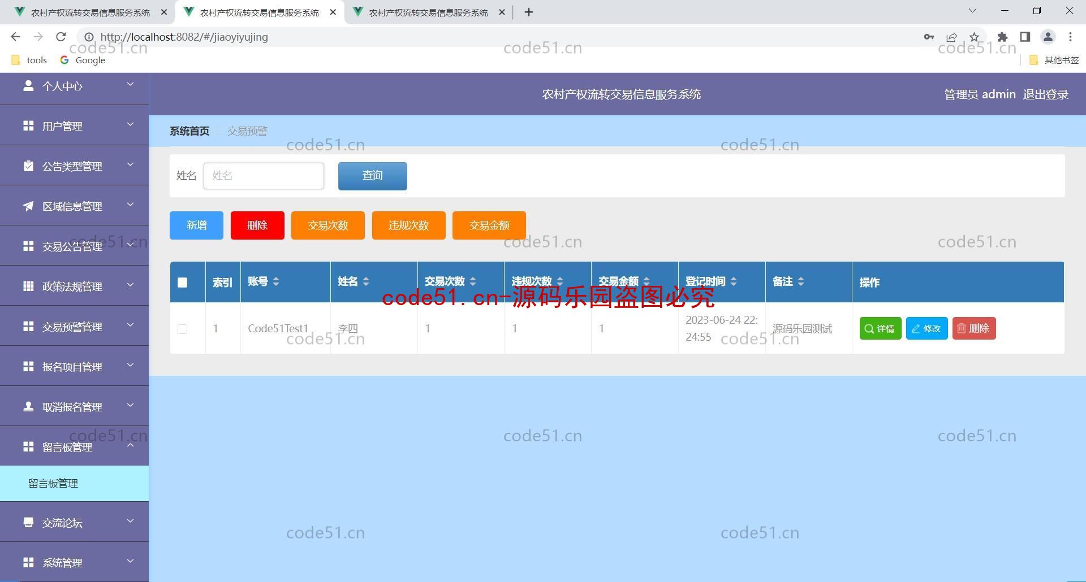Tick the select-all checkbox in table header

[x=182, y=282]
